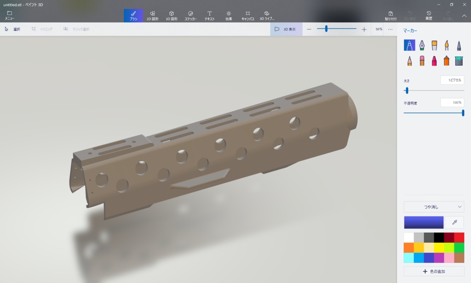Select the Eraser tool
Screen dimensions: 471x283
coord(422,61)
